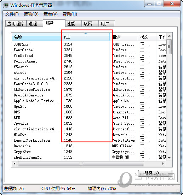Close the Task Manager window
This screenshot has width=183, height=195.
(172, 4)
